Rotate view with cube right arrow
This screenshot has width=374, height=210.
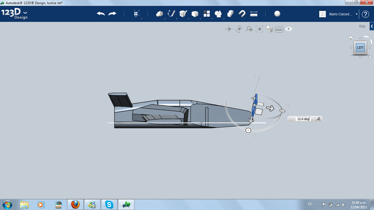tap(369, 48)
